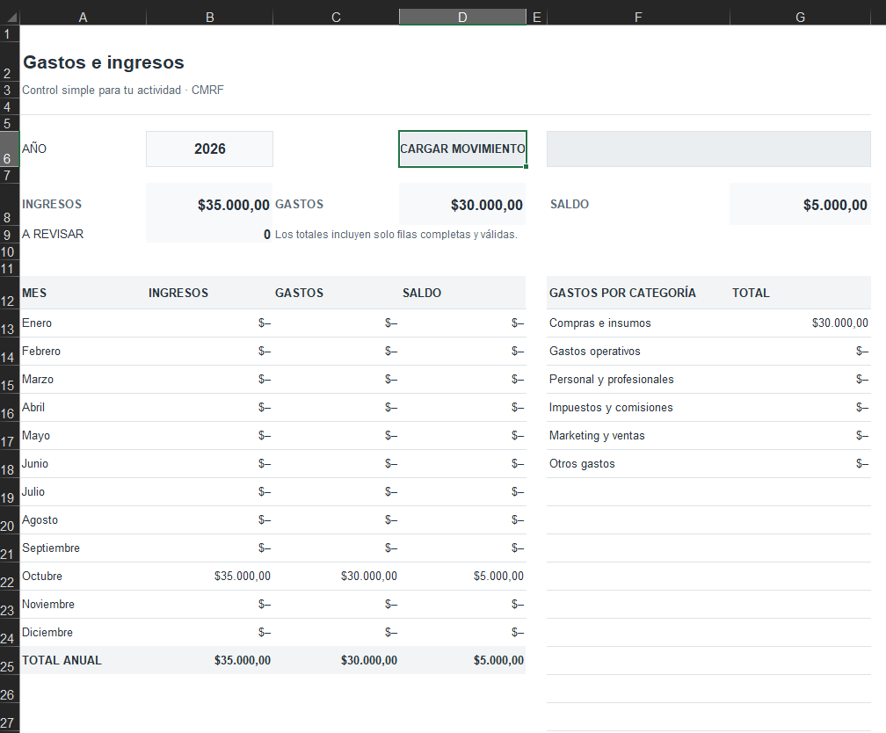The image size is (886, 733).
Task: Click the A REVISAR value 0
Action: (x=266, y=235)
